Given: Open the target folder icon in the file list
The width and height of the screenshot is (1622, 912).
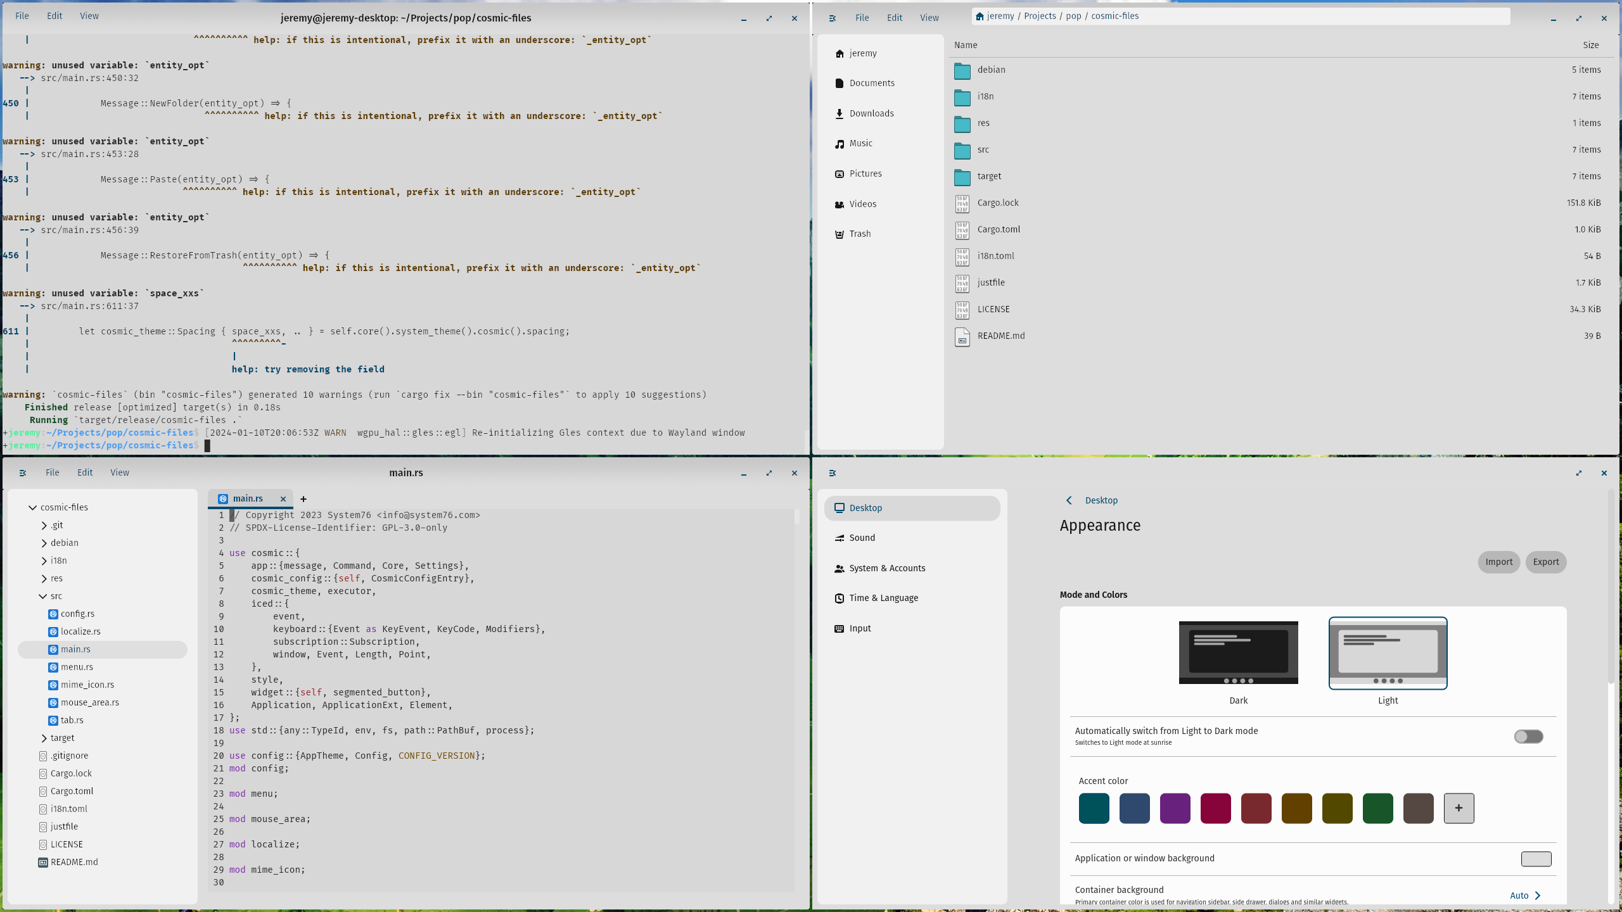Looking at the screenshot, I should 962,177.
